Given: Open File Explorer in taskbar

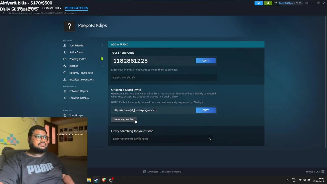Looking at the screenshot, I should pyautogui.click(x=89, y=180).
